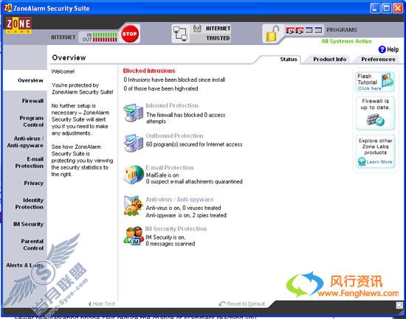This screenshot has height=319, width=406.
Task: Click the red OUT traffic indicator bar
Action: (x=105, y=40)
